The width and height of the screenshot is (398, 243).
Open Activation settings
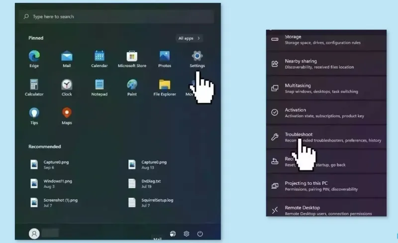pos(326,113)
